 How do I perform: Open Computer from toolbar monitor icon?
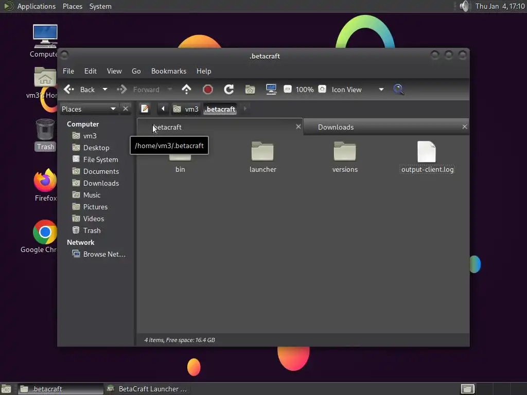coord(271,89)
